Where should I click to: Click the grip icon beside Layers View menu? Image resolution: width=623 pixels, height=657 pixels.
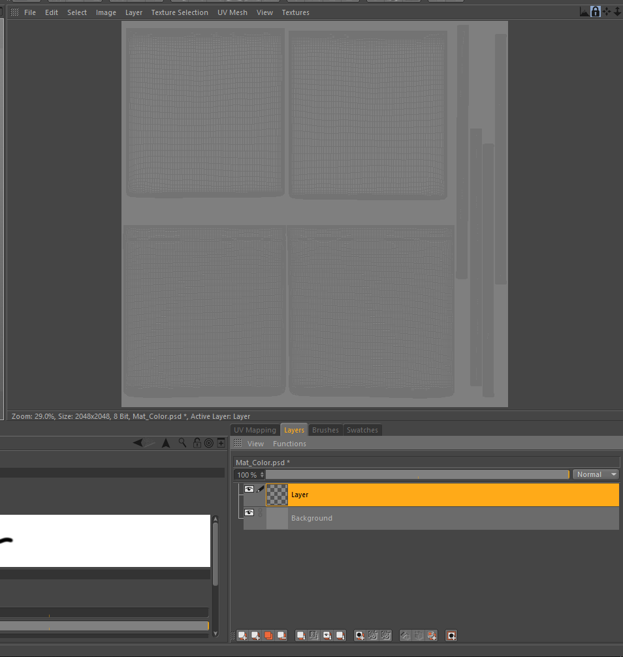click(x=238, y=443)
